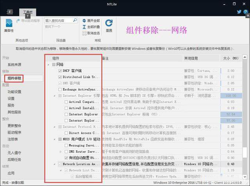This screenshot has width=250, height=186.
Task: Check the Messaging Servi... checkbox
Action: [x=66, y=145]
